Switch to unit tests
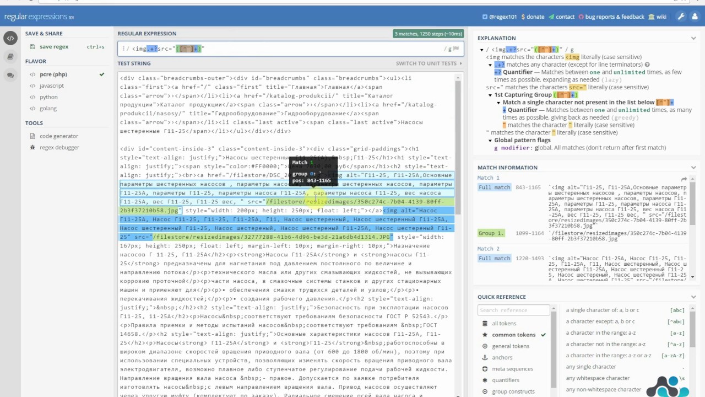Image resolution: width=705 pixels, height=397 pixels. click(x=430, y=63)
